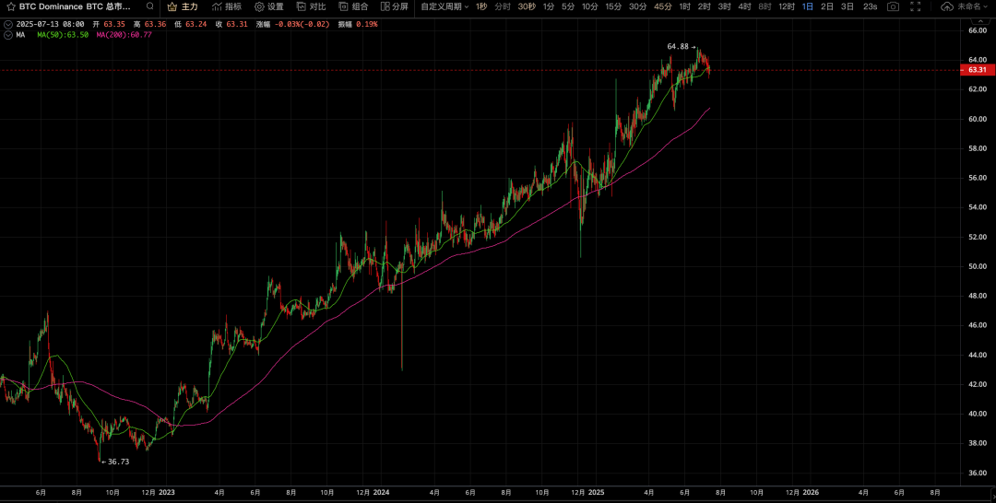Click the 振幅 0.19% amplitude value

(358, 24)
